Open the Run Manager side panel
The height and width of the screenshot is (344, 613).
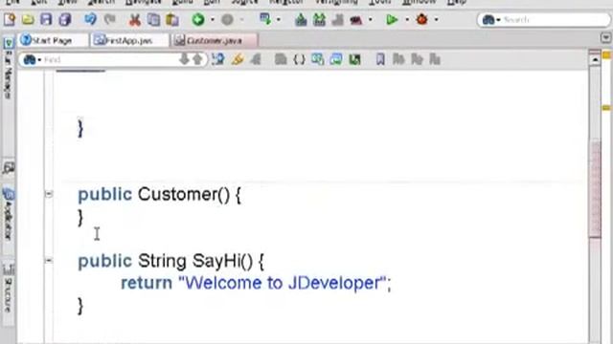9,68
